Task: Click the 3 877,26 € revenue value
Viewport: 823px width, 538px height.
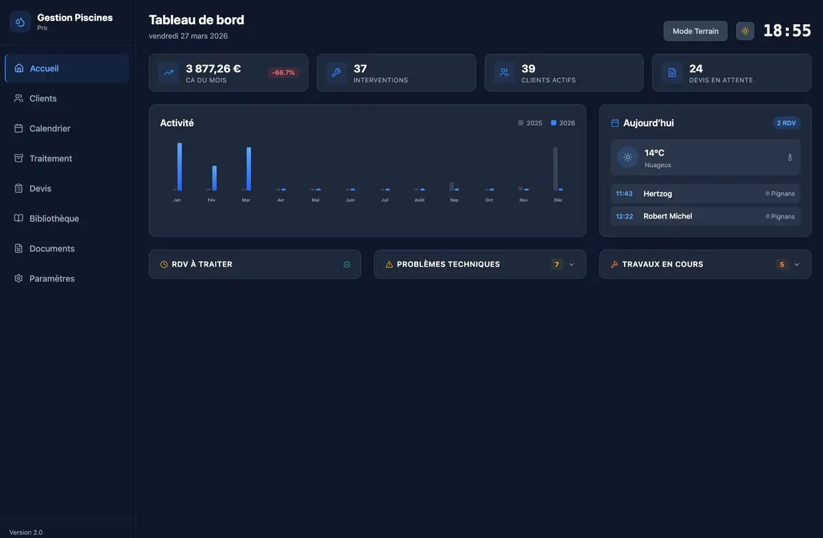Action: (x=213, y=69)
